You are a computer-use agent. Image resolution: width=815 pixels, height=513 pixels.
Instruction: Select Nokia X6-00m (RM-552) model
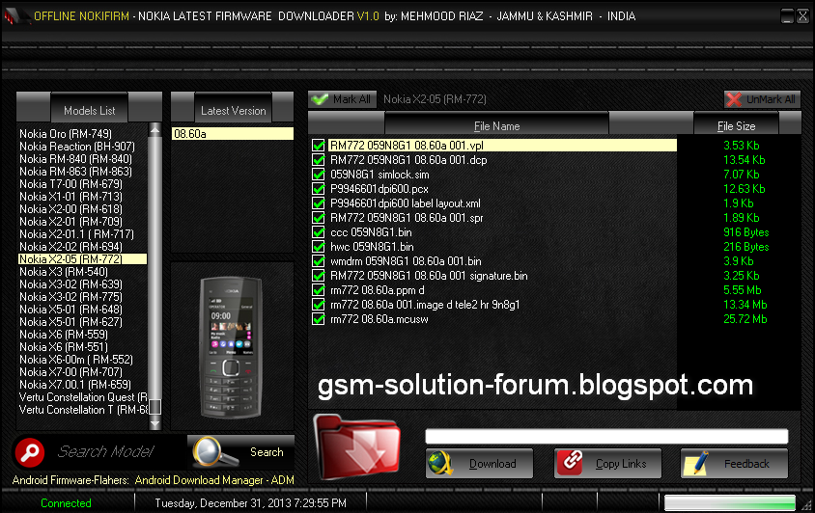click(83, 360)
